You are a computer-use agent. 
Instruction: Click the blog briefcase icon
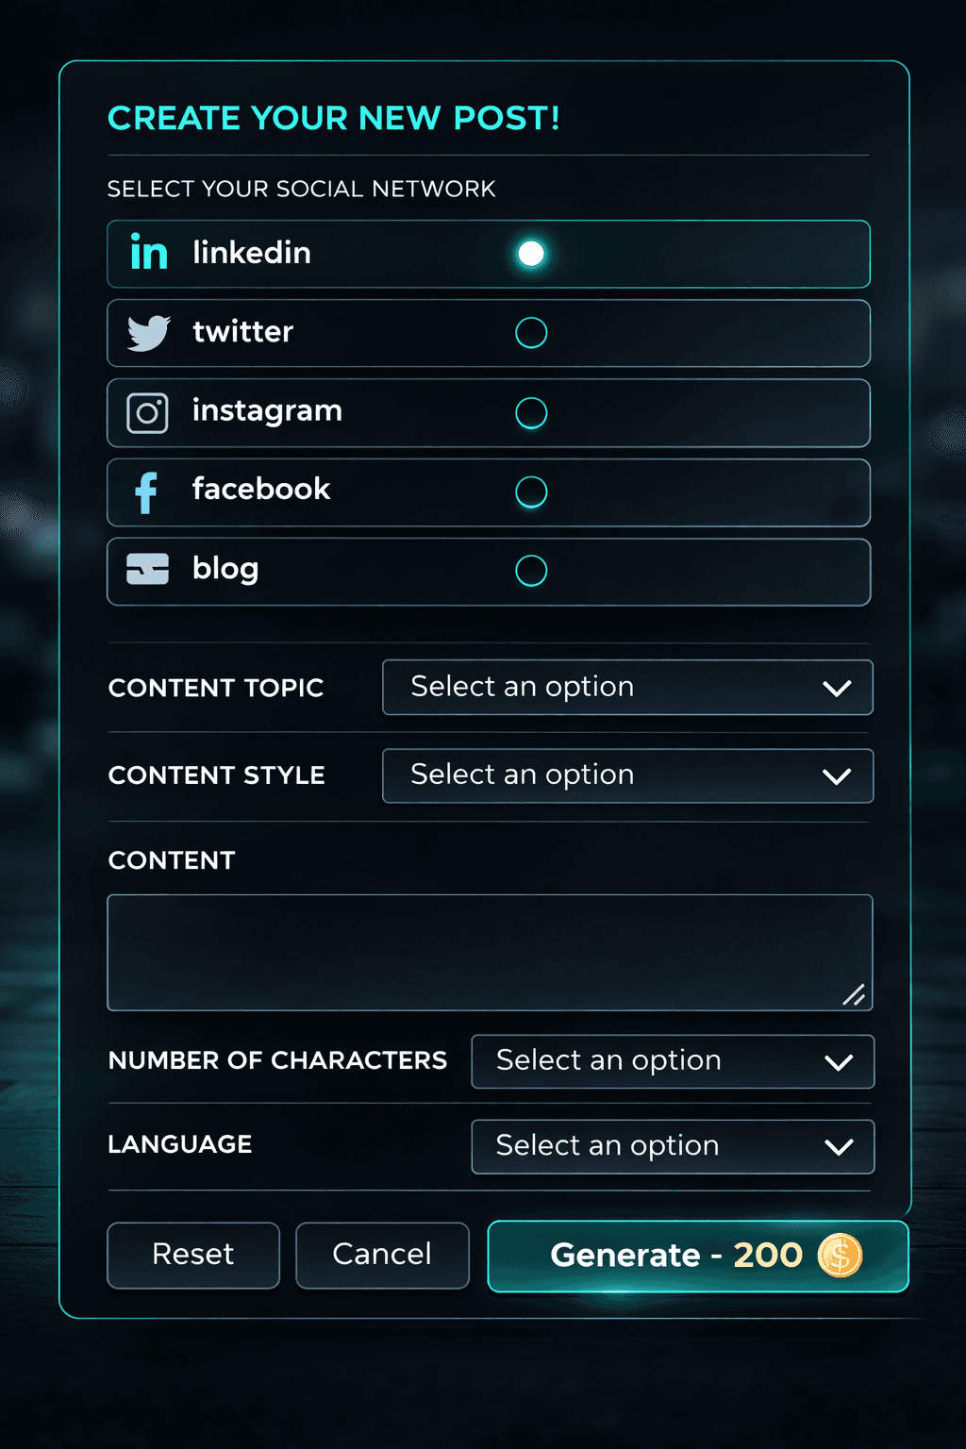pos(147,570)
